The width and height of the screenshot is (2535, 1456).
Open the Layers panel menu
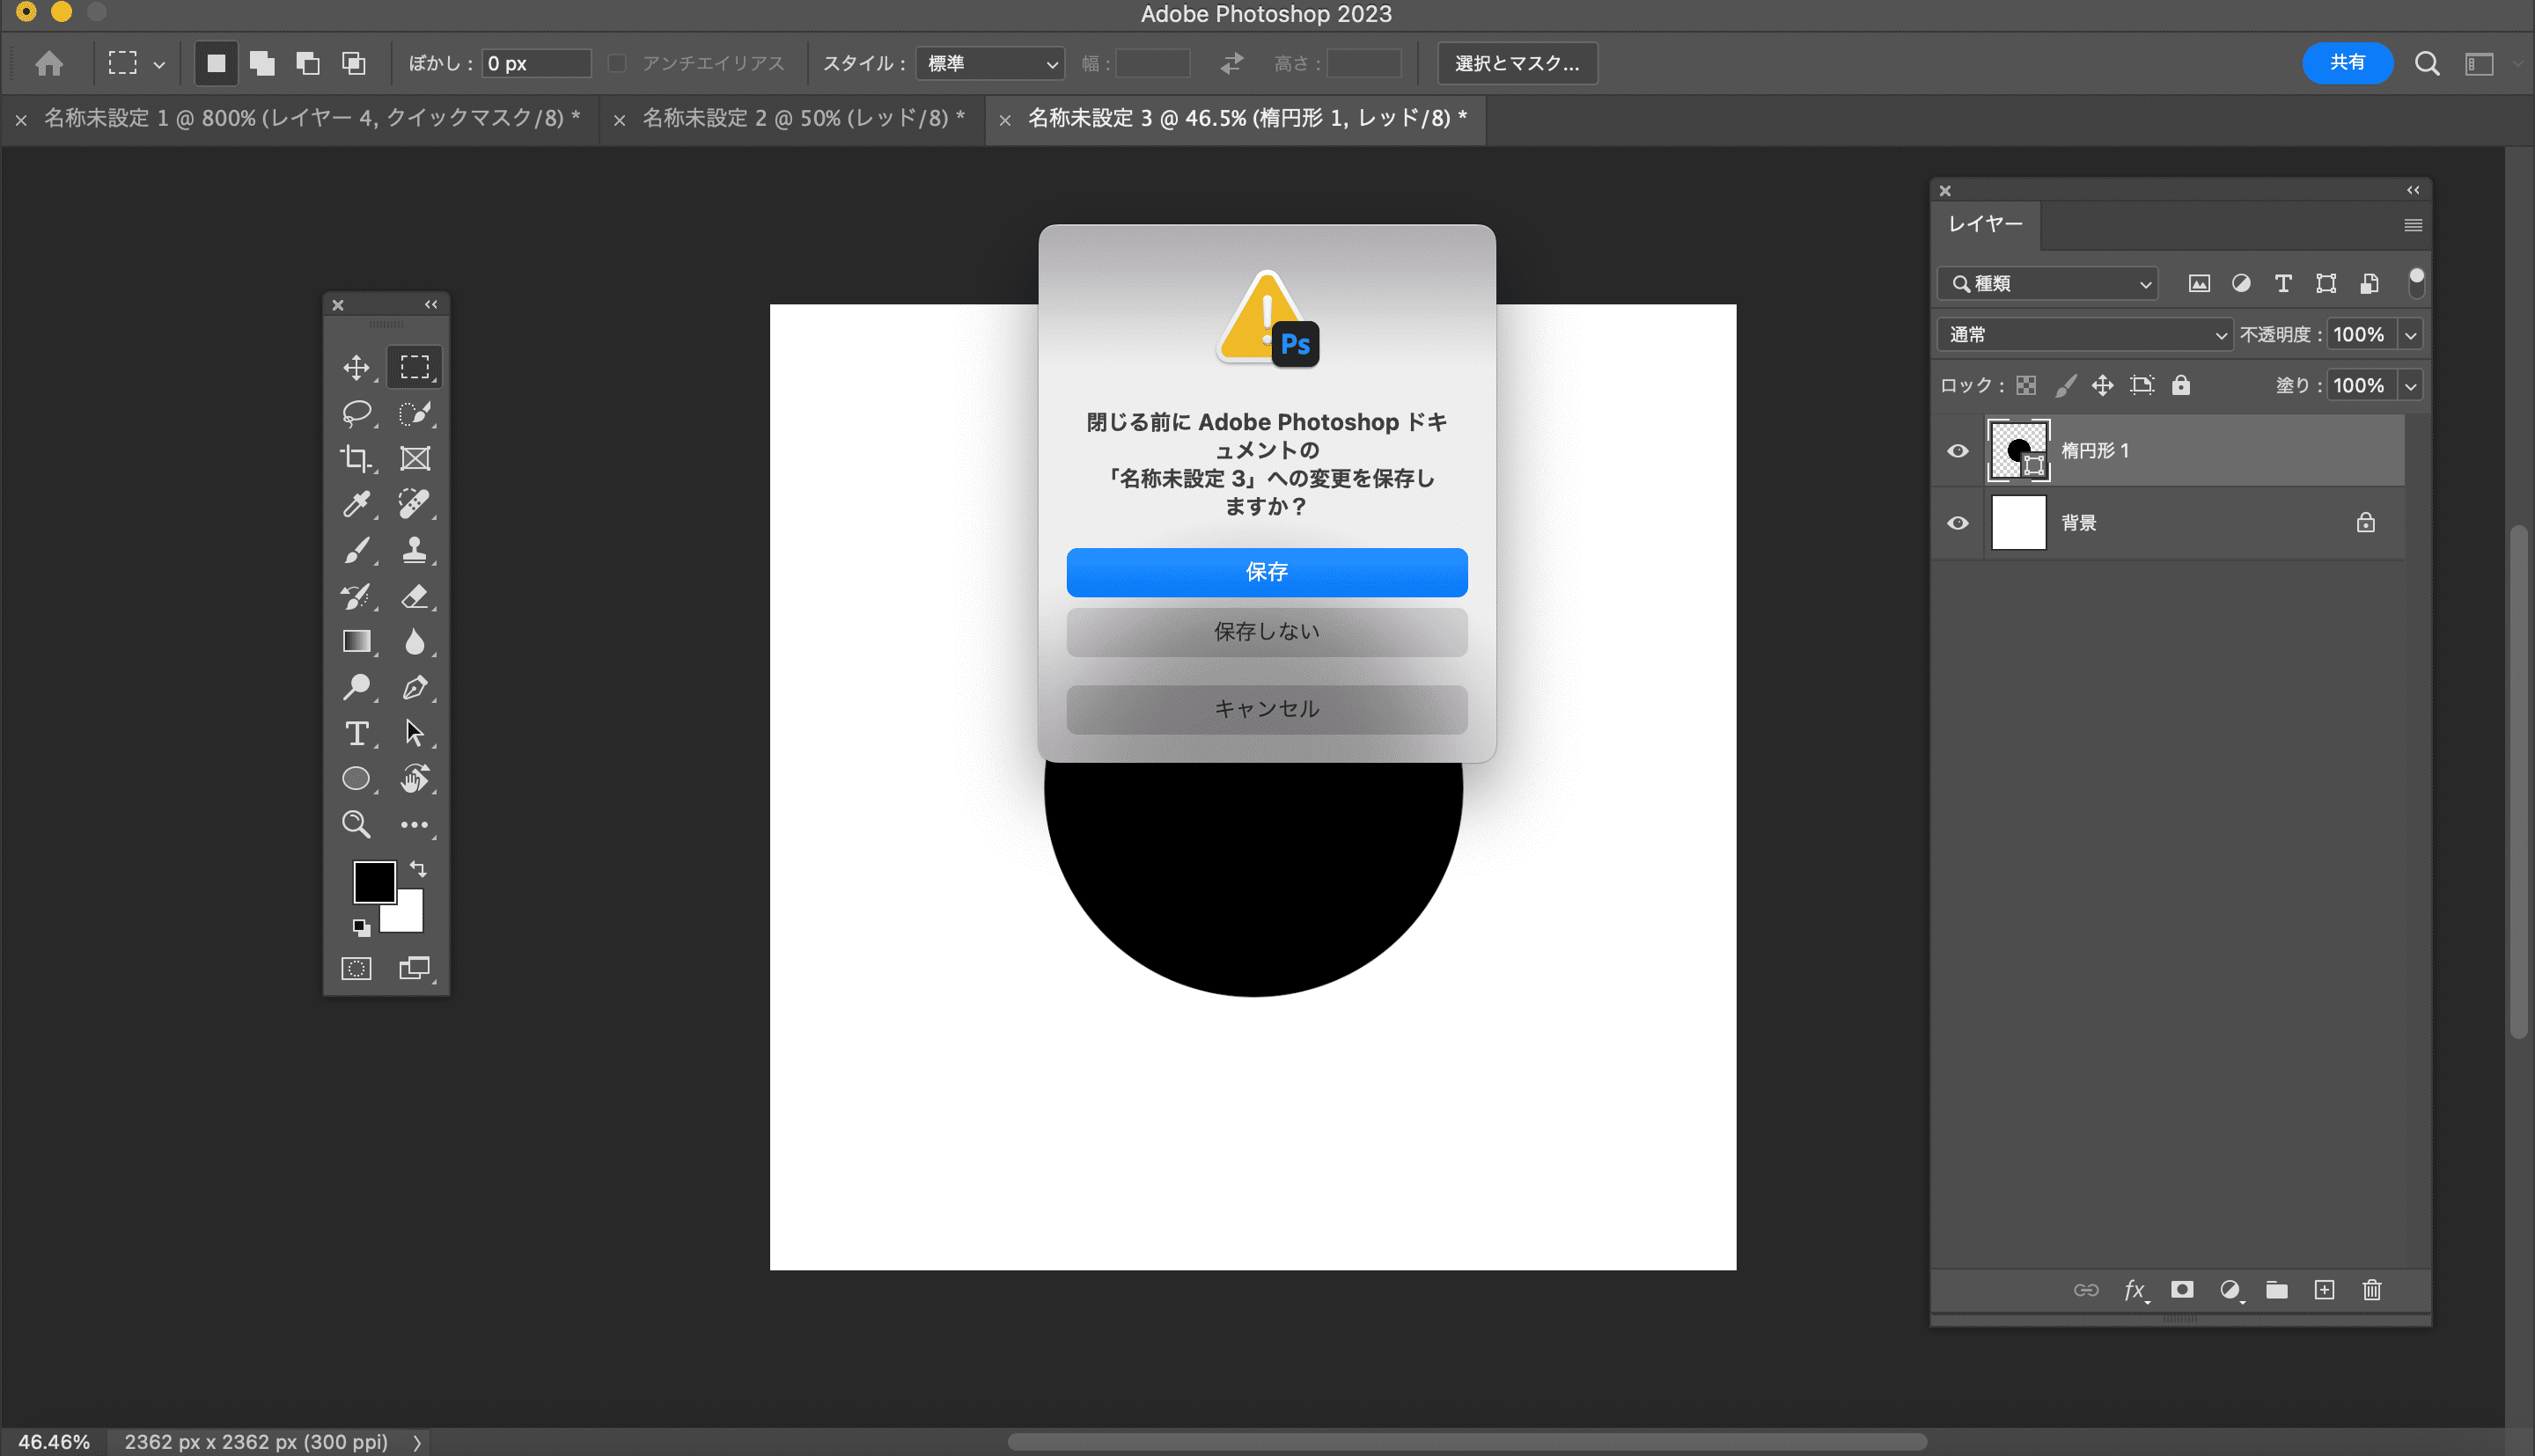pyautogui.click(x=2413, y=225)
